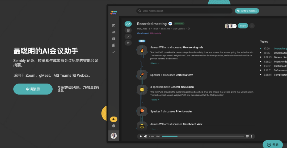The image size is (287, 148).
Task: Open the user profile avatar in the sidebar
Action: [114, 136]
